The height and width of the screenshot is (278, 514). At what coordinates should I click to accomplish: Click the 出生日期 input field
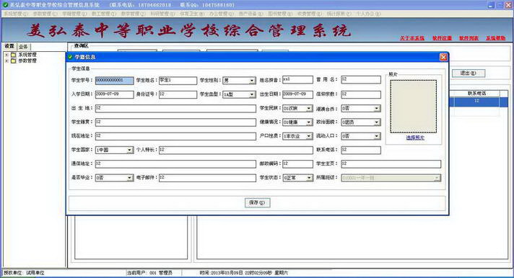pos(297,94)
